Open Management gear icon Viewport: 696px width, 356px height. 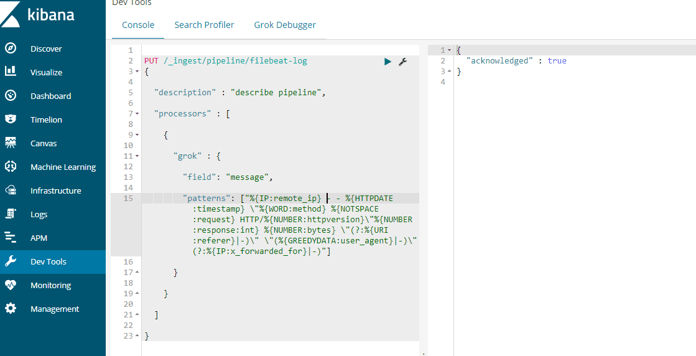11,309
